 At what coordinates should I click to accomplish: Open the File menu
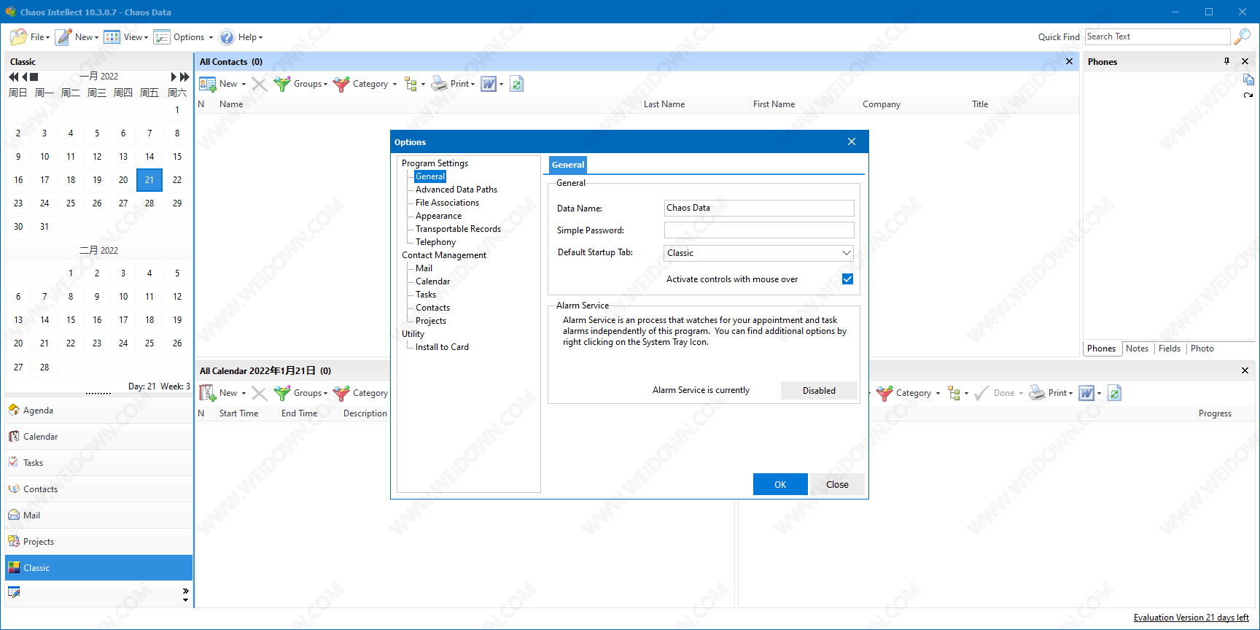31,37
